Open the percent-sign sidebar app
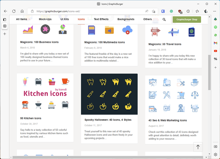This screenshot has width=220, height=159. [216, 59]
